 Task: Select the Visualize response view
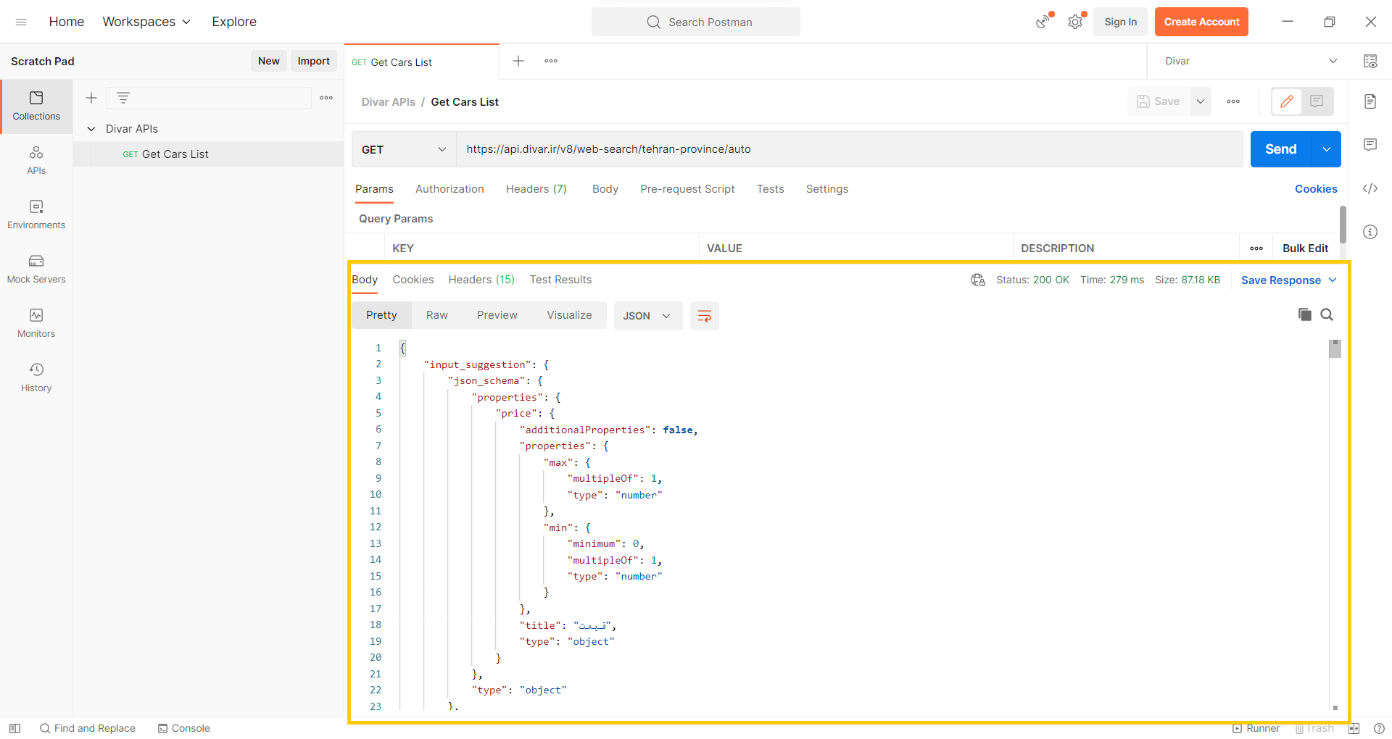tap(569, 315)
